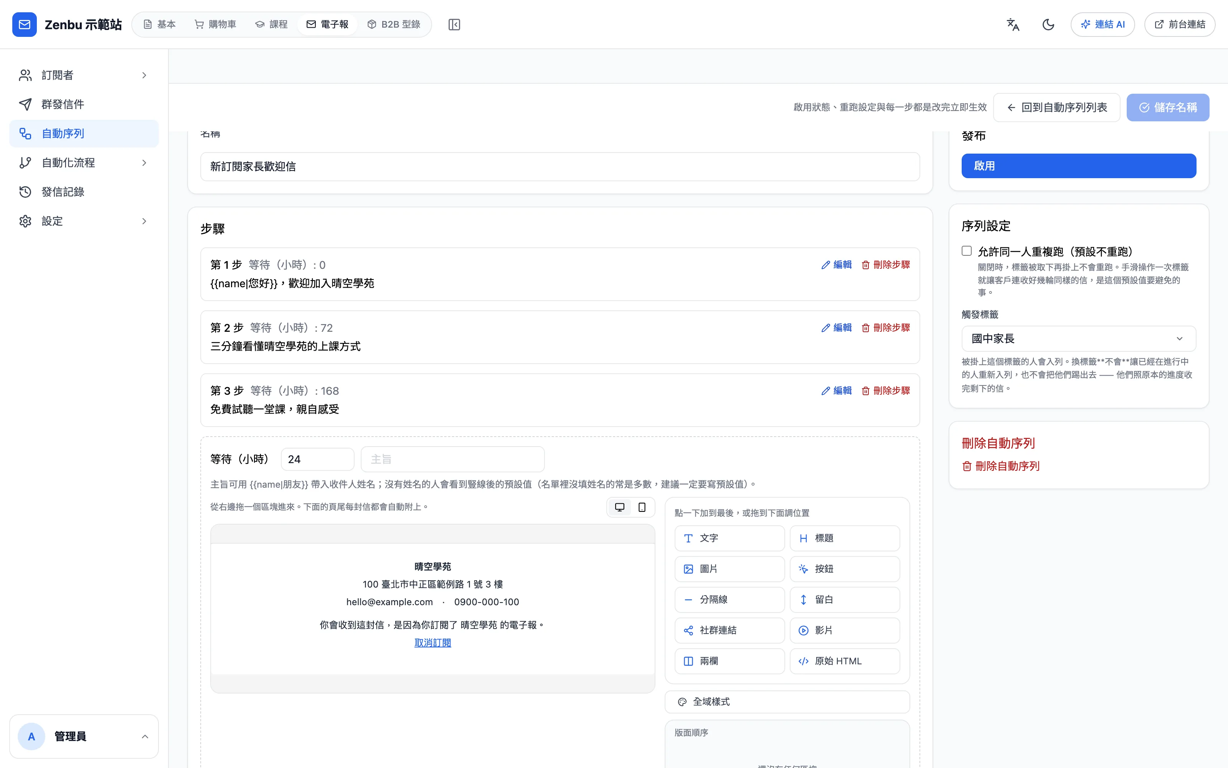Add a 原始 HTML block

(845, 661)
